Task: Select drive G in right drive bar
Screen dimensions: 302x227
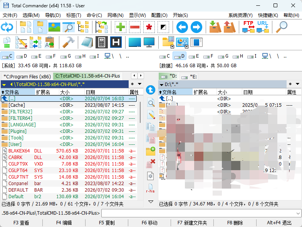Action: click(x=223, y=56)
